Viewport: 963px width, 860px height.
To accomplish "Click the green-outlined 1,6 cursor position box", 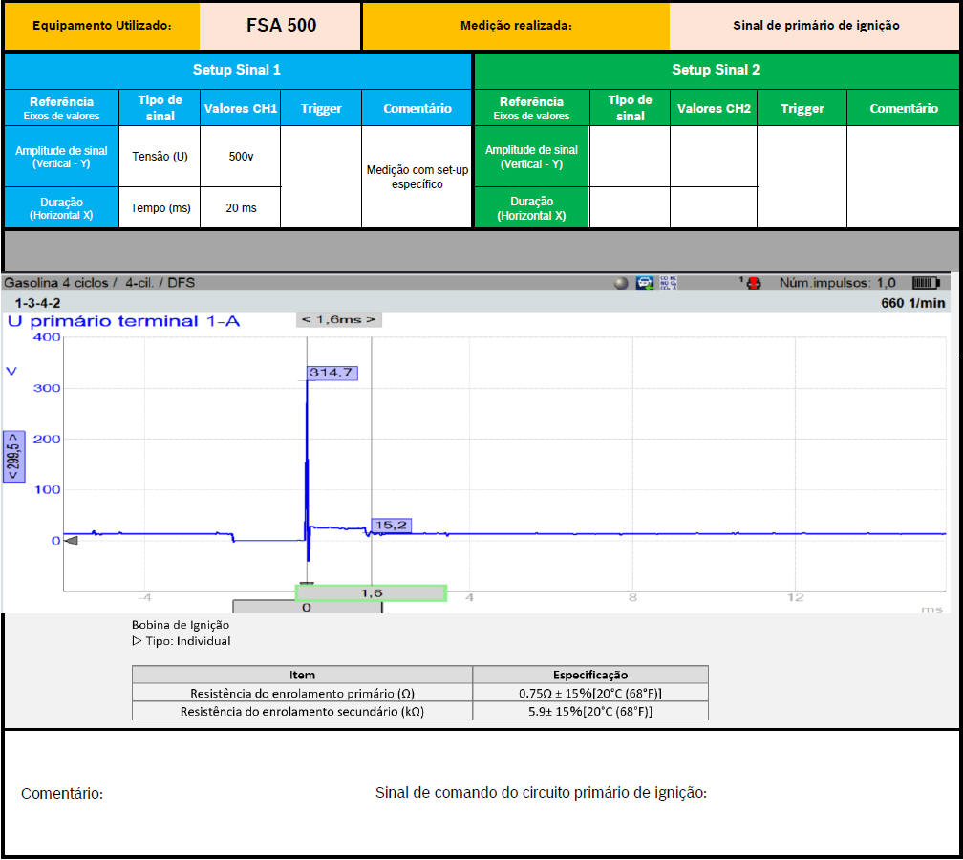I will click(x=371, y=593).
